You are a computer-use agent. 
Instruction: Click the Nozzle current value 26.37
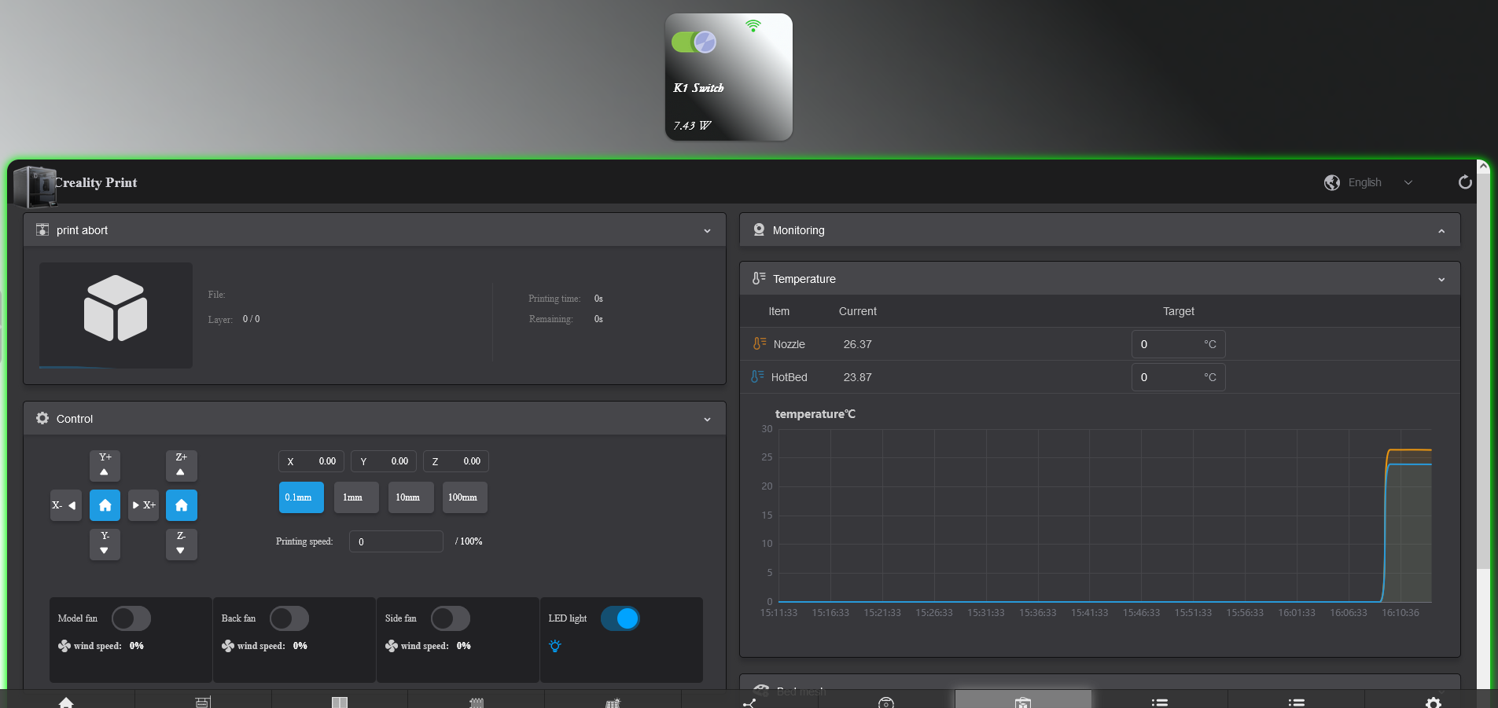pos(857,344)
